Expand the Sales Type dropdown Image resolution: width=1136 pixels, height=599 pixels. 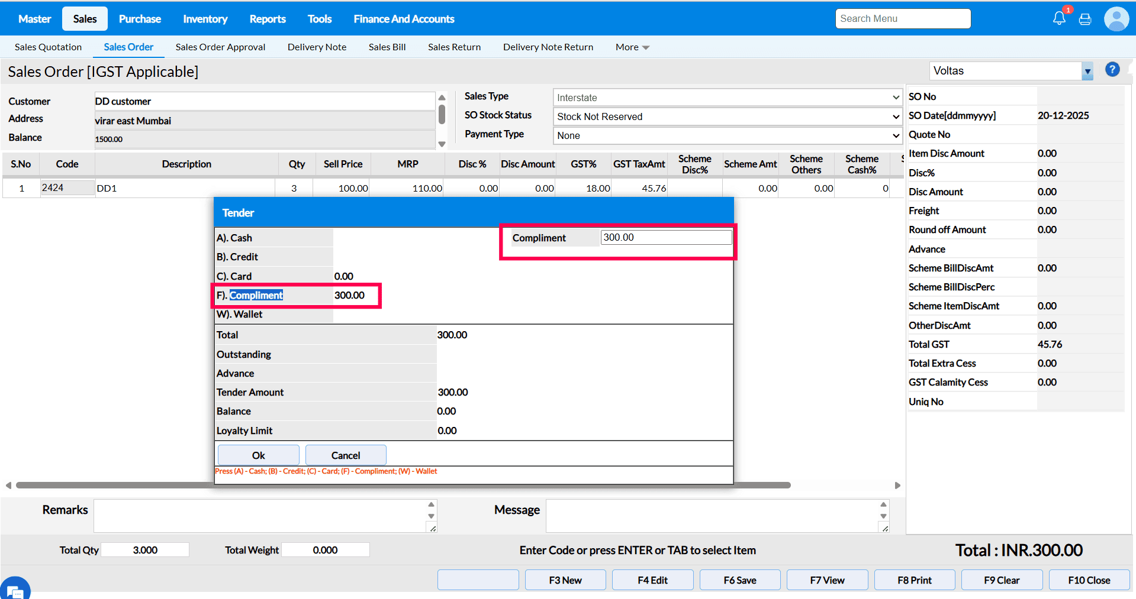pyautogui.click(x=727, y=98)
